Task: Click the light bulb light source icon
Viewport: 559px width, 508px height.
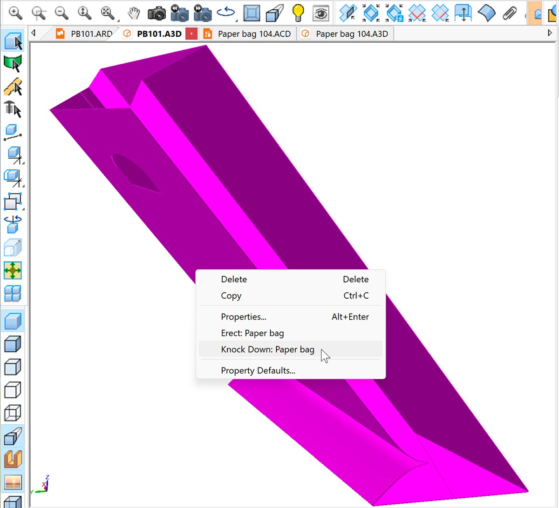Action: click(x=298, y=13)
